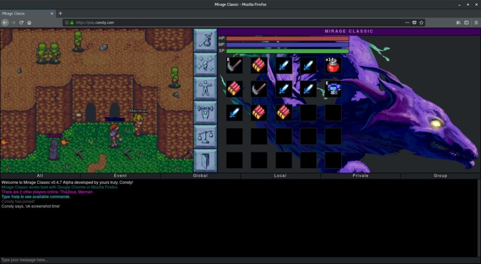Open the inventory panel (sword and bag icon)
The image size is (481, 264).
coord(205,40)
